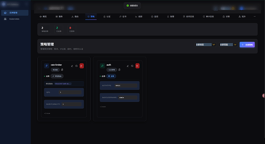
Task: Switch to the 访问日志 access log tab
Action: pyautogui.click(x=189, y=16)
